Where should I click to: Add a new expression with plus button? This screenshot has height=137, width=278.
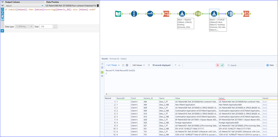(x=2, y=31)
